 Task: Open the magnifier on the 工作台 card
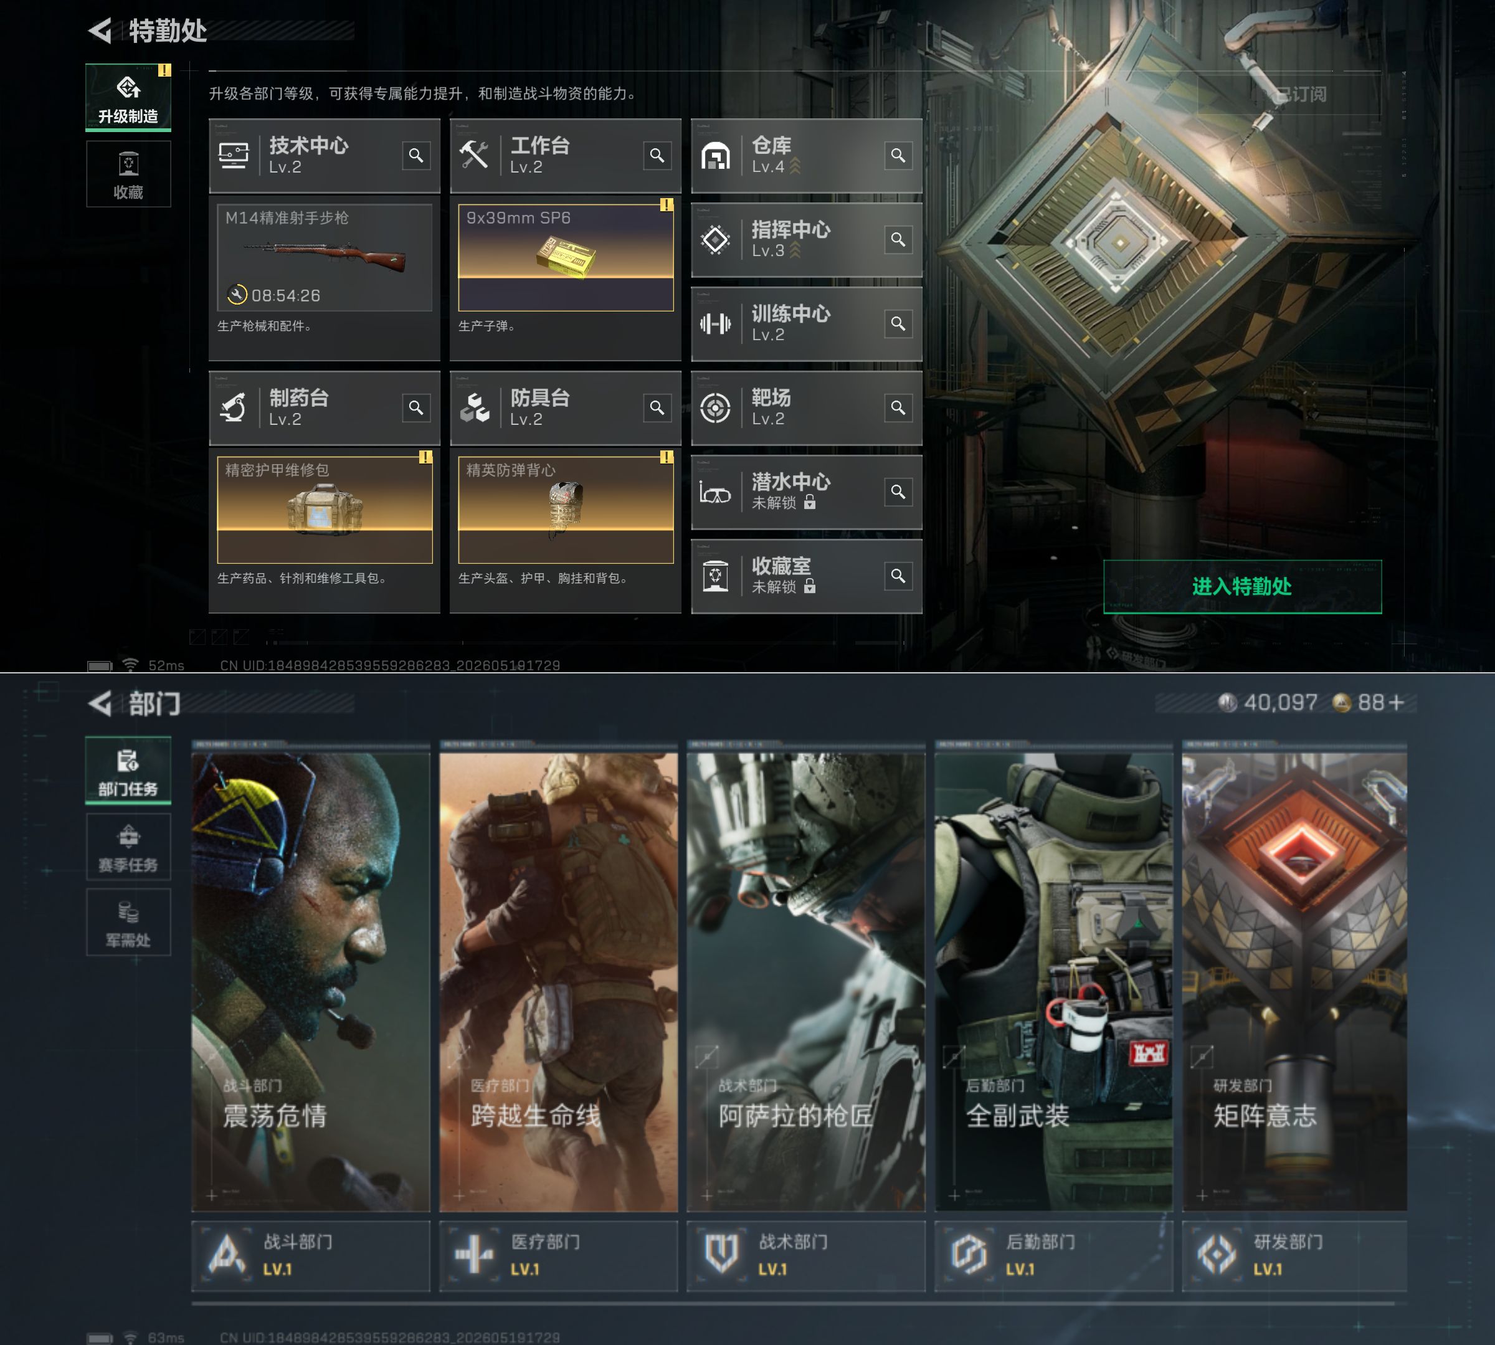657,155
